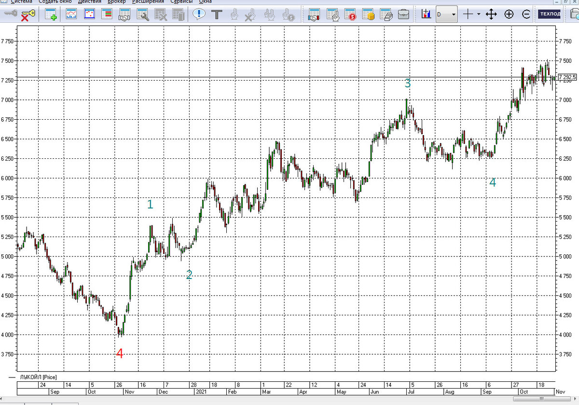Click the delete table icon with grey cross
The width and height of the screenshot is (579, 405).
click(160, 14)
